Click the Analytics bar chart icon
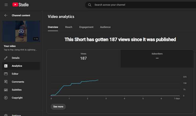The width and height of the screenshot is (196, 116). (x=6, y=66)
